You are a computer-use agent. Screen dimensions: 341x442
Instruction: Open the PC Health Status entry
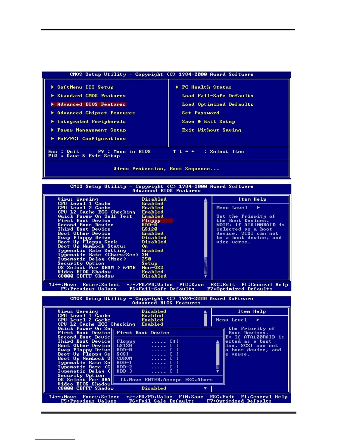tap(207, 87)
